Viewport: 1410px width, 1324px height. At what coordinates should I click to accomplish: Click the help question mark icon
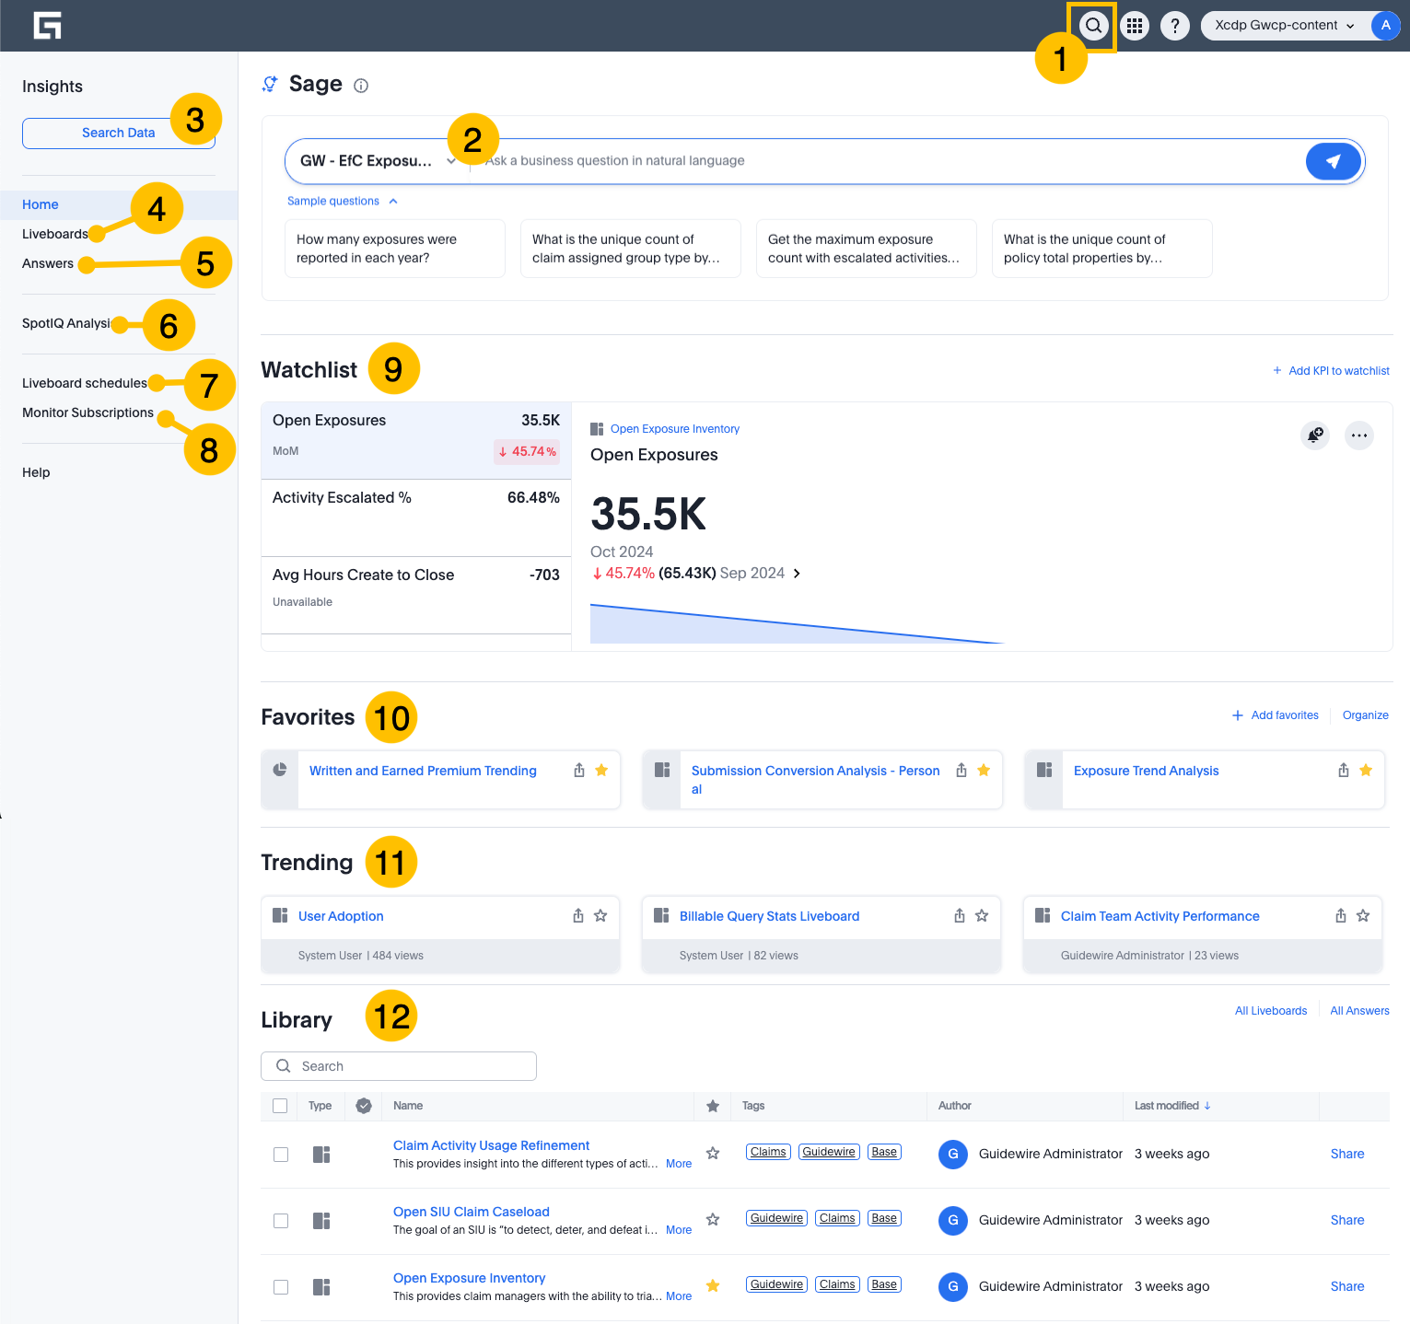[1174, 26]
